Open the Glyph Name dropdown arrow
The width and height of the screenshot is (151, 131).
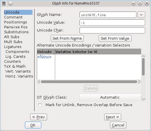pos(141,15)
